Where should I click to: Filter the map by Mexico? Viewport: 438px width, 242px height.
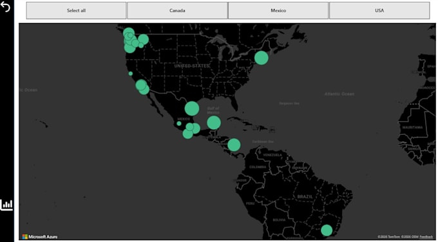point(278,10)
